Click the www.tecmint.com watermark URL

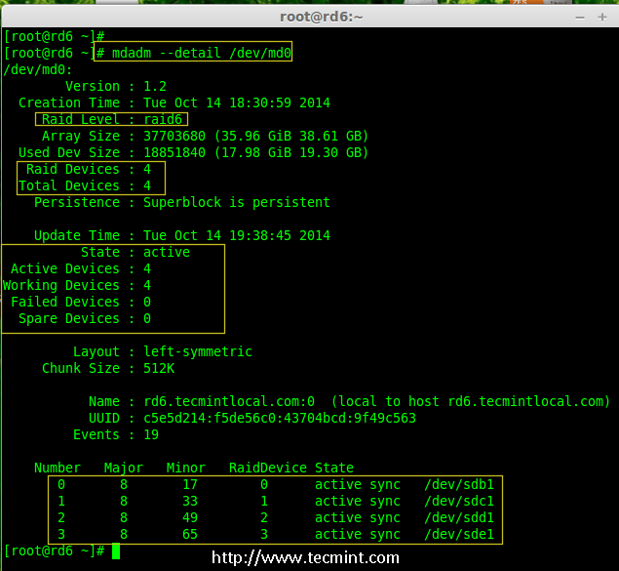[305, 558]
